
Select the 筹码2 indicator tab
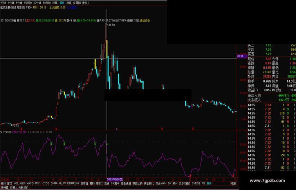99,183
